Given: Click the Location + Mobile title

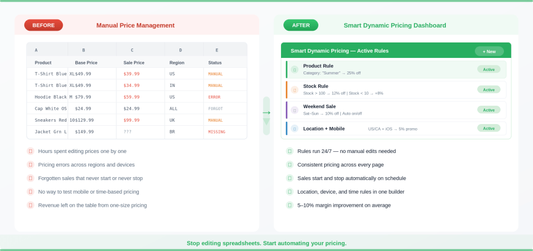Looking at the screenshot, I should (x=324, y=129).
